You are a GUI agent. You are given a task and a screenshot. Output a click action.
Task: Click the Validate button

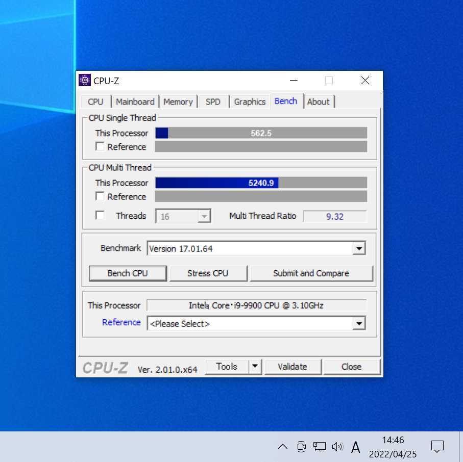pyautogui.click(x=293, y=367)
